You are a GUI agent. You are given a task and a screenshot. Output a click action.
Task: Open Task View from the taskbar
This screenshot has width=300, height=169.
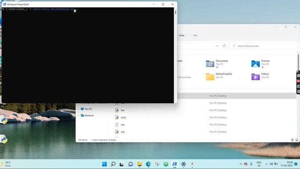[122, 164]
